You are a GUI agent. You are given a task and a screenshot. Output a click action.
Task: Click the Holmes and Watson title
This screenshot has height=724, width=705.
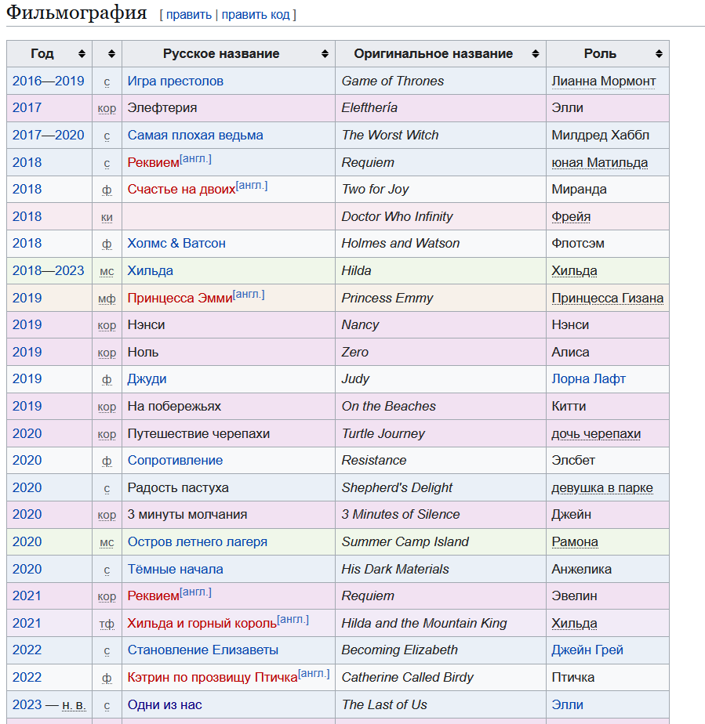(401, 244)
